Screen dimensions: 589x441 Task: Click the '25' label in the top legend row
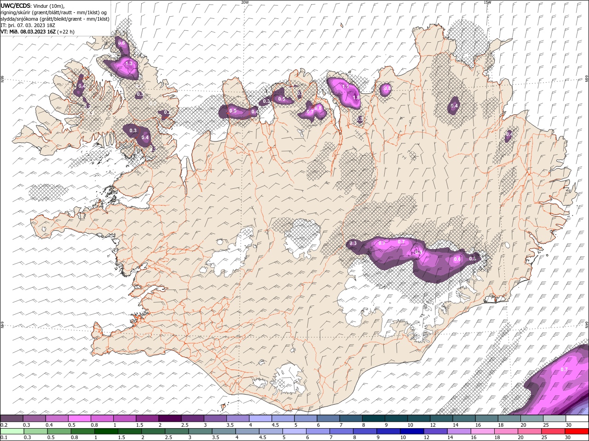click(545, 425)
